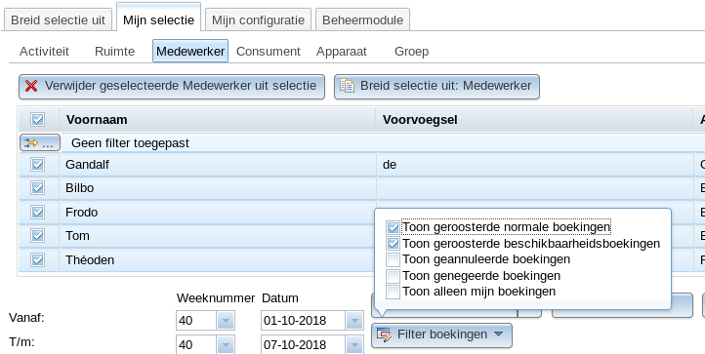The width and height of the screenshot is (705, 354).
Task: Enable Toon genegeerde boekingen
Action: (393, 276)
